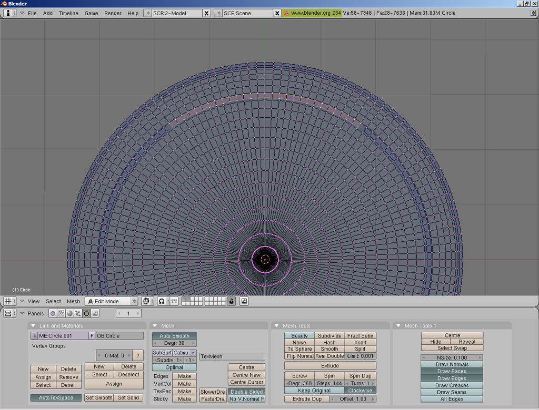The width and height of the screenshot is (539, 410).
Task: Open the Render menu
Action: (113, 13)
